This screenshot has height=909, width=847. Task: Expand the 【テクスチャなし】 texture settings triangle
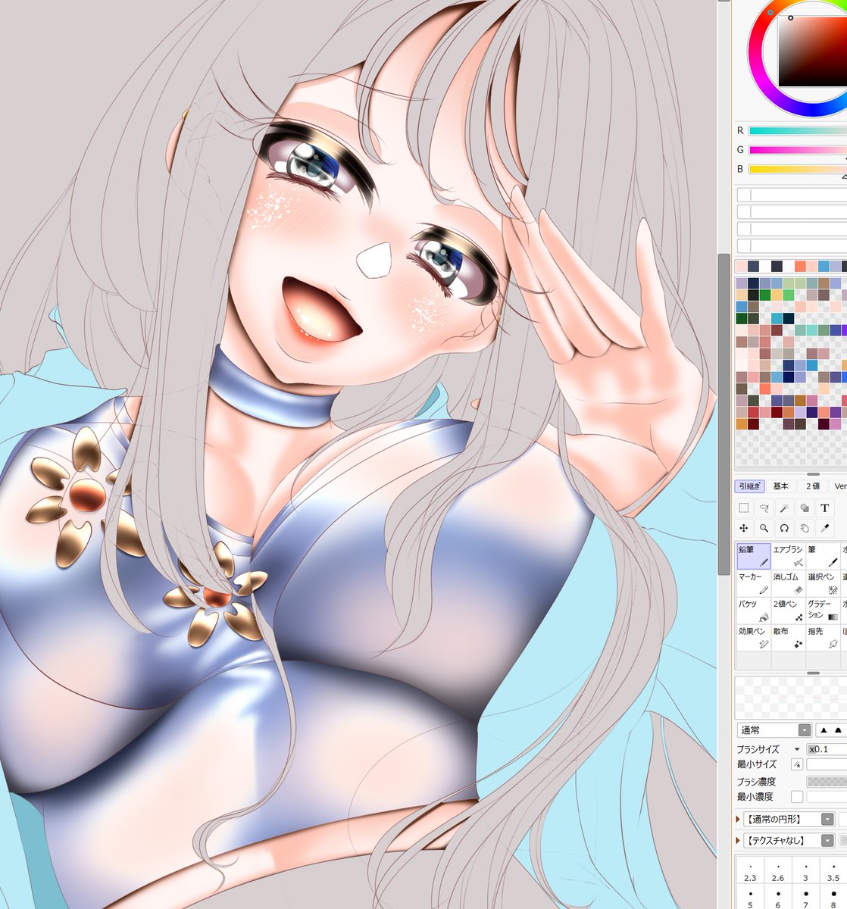tap(739, 841)
